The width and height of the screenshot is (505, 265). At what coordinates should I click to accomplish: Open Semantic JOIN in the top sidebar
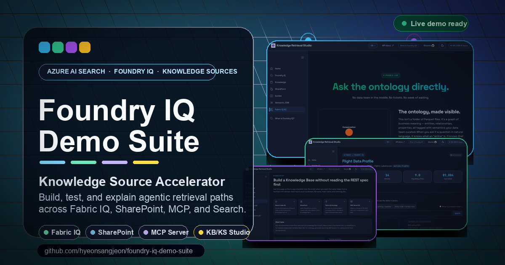279,103
